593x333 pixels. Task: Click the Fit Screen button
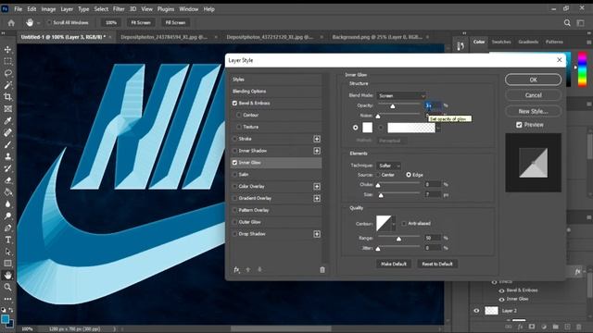pos(141,22)
